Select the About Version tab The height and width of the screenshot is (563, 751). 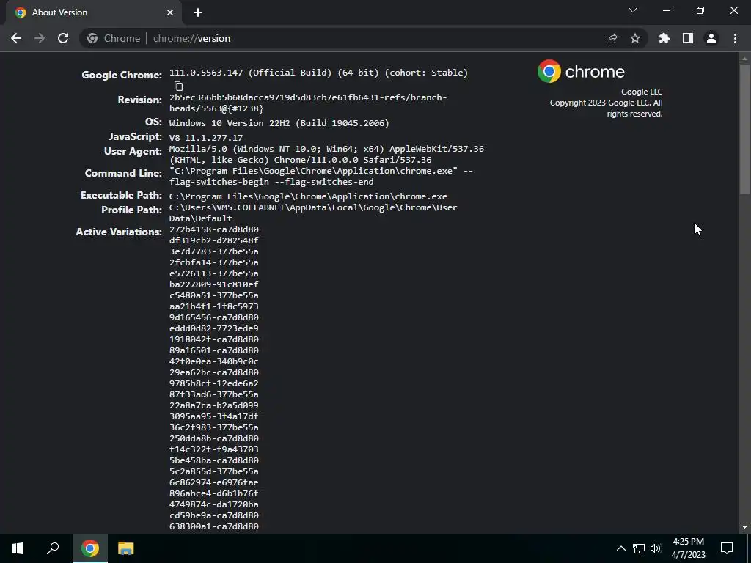(x=93, y=12)
